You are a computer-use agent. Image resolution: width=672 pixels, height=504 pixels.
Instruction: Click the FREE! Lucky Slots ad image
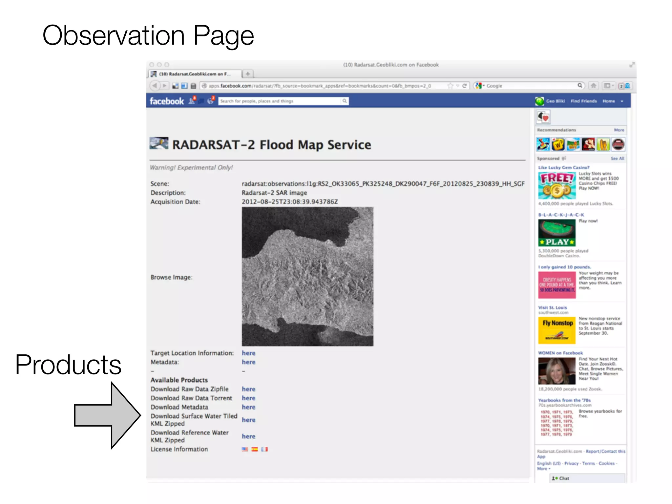tap(557, 185)
